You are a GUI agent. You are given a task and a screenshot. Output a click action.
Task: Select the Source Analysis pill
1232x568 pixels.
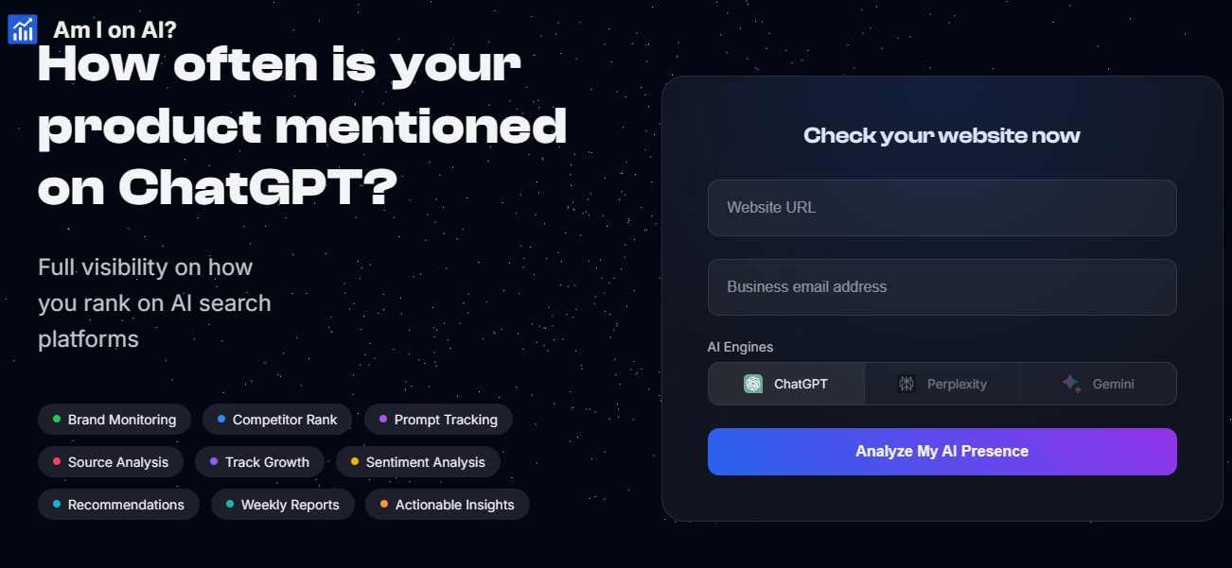tap(111, 462)
